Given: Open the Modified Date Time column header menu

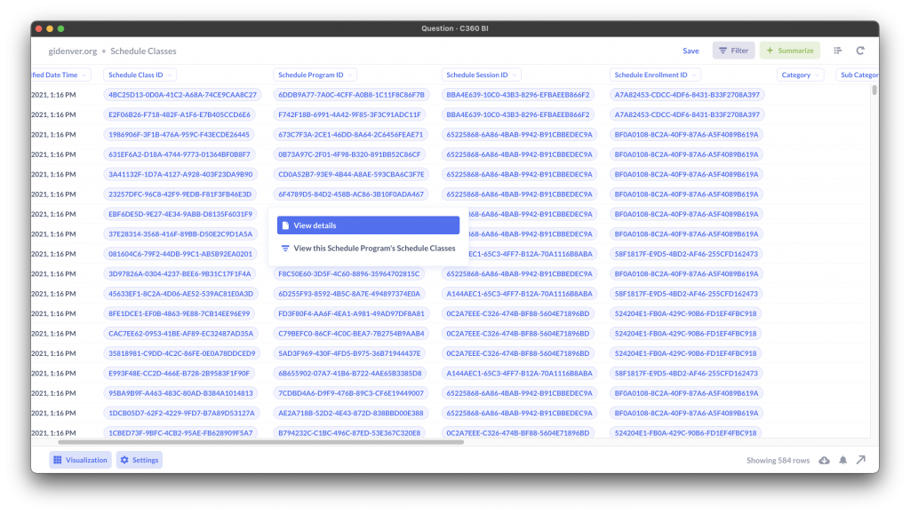Looking at the screenshot, I should coord(60,75).
